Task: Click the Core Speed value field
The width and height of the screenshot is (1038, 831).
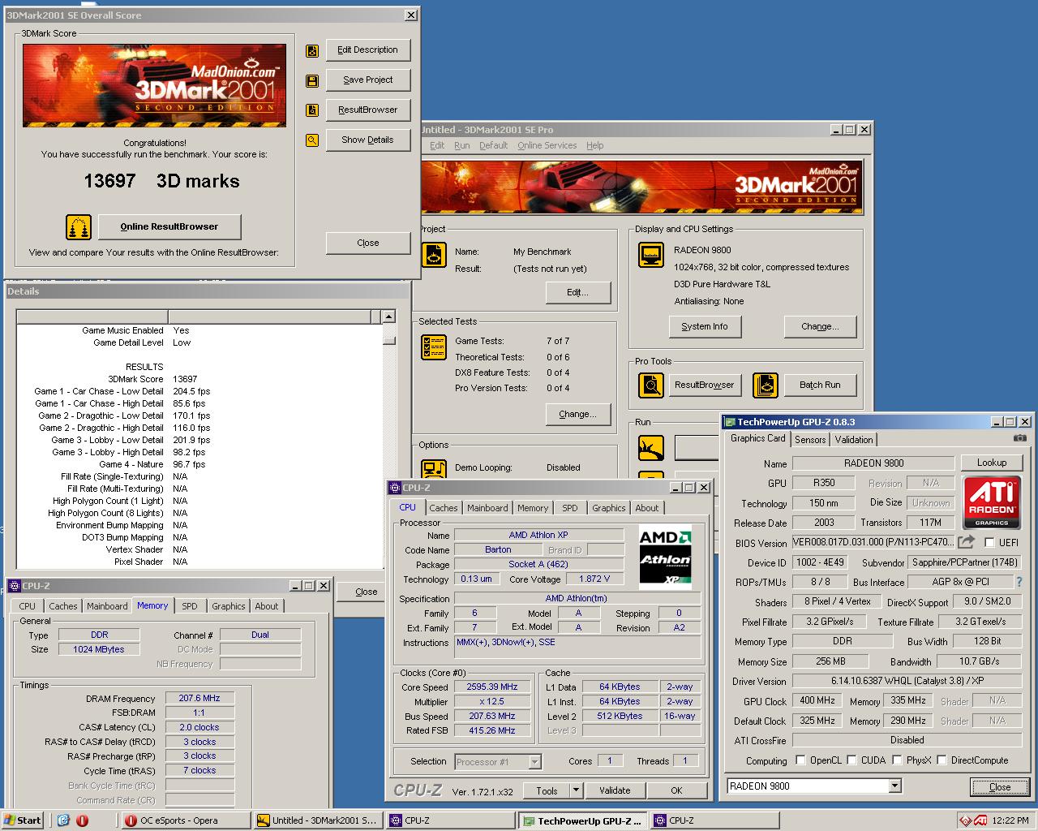Action: (x=492, y=687)
